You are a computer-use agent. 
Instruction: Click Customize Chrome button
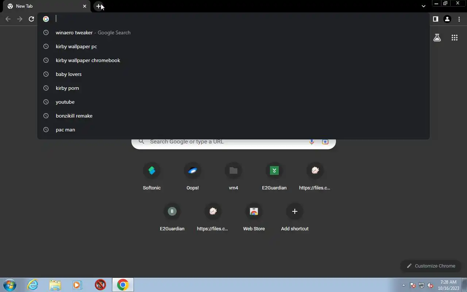click(x=431, y=266)
